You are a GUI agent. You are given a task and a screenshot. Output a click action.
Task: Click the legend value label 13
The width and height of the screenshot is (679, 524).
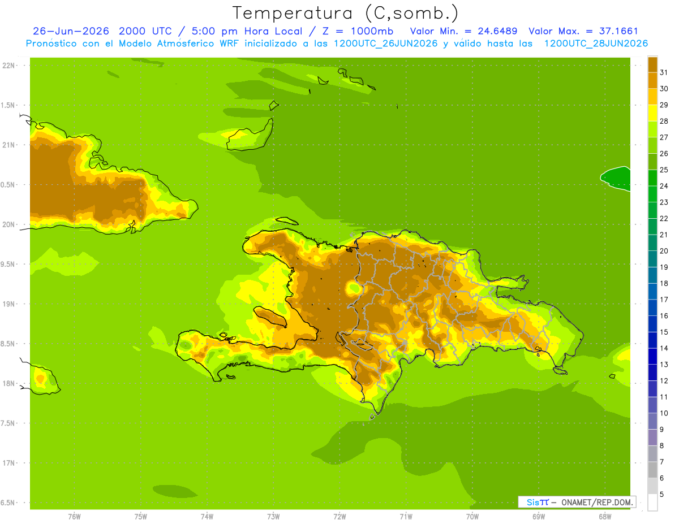664,365
